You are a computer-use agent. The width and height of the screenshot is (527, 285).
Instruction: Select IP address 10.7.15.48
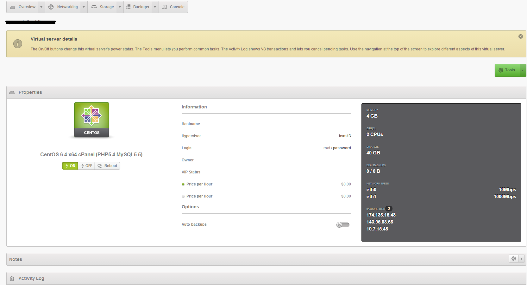(x=377, y=229)
